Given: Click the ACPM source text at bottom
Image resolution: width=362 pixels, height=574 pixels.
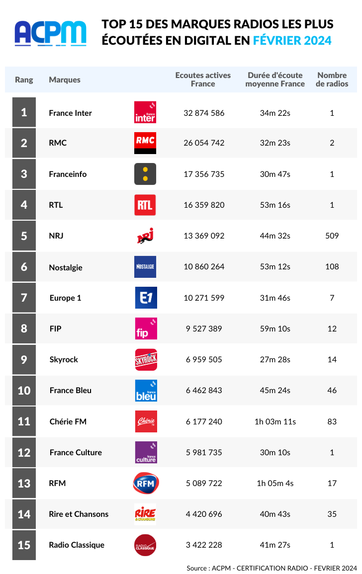Looking at the screenshot, I should coord(271,568).
